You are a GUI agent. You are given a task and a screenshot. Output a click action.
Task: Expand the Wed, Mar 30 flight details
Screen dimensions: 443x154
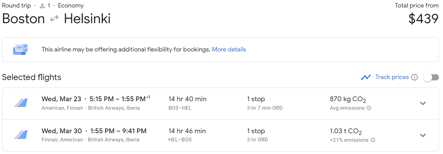click(423, 135)
